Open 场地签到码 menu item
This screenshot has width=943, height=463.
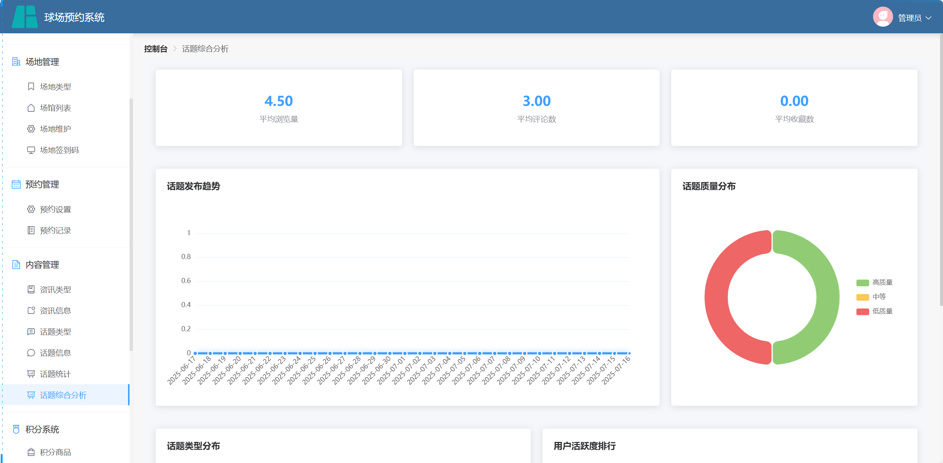(66, 150)
